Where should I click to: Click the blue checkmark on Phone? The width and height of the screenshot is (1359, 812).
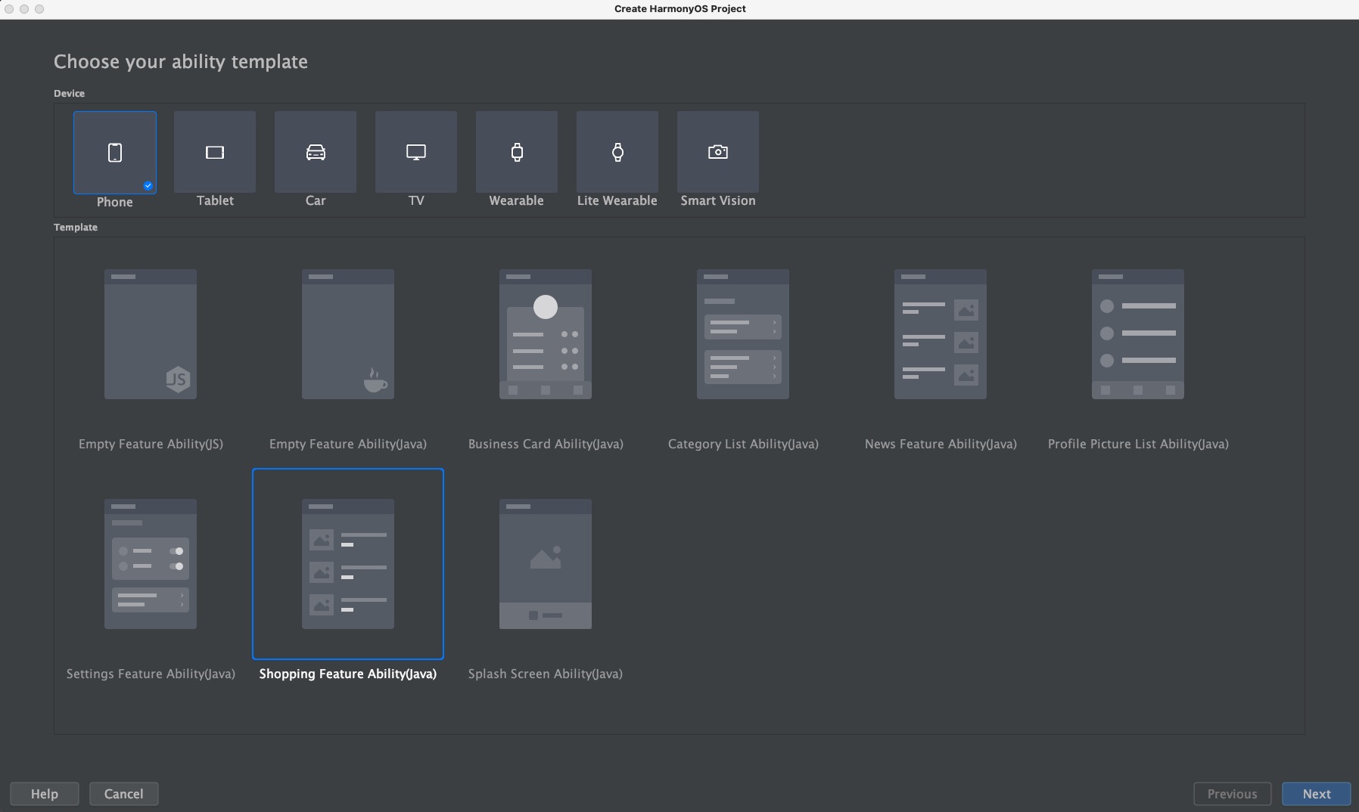click(148, 185)
